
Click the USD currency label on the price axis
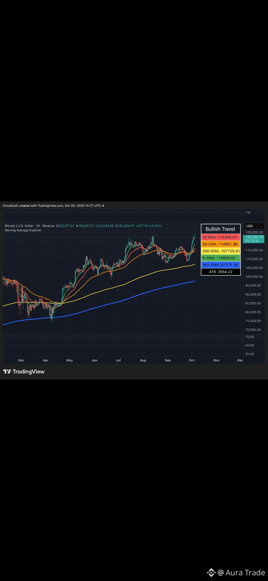254,226
